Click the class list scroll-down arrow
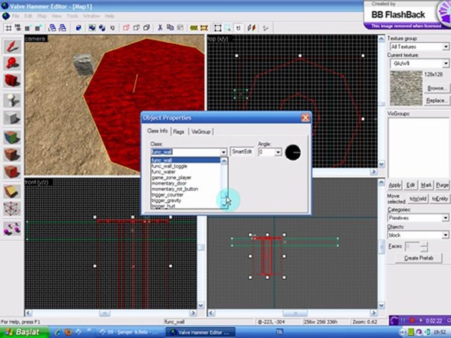This screenshot has width=451, height=338. coord(225,205)
